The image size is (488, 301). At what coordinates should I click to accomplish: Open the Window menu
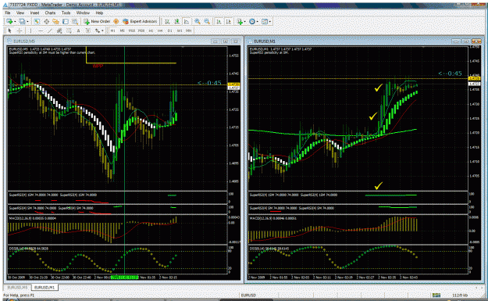tap(83, 13)
